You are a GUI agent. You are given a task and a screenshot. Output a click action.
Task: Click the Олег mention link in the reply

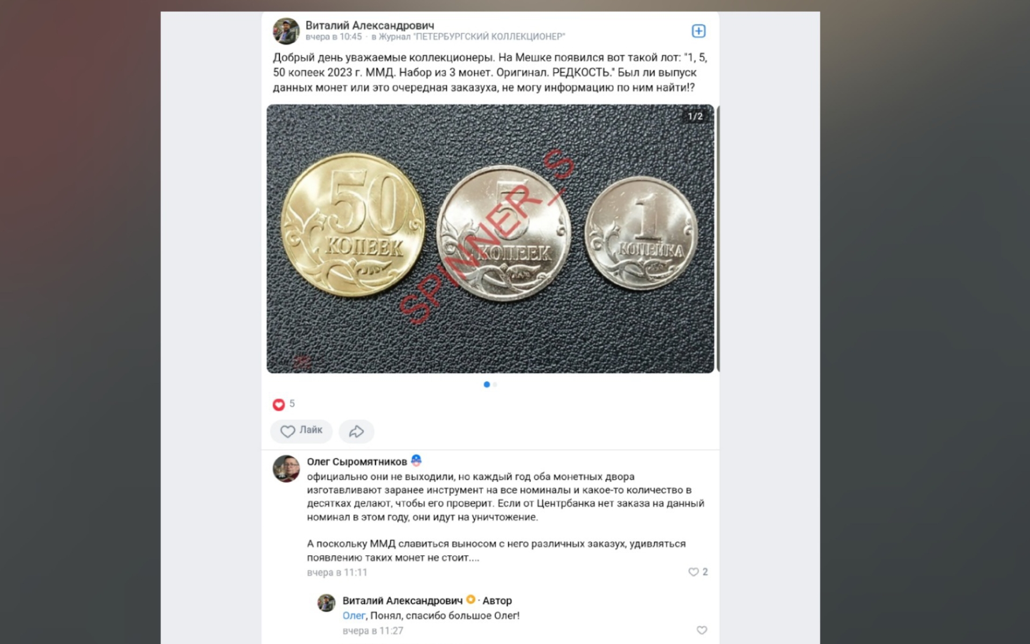point(354,616)
